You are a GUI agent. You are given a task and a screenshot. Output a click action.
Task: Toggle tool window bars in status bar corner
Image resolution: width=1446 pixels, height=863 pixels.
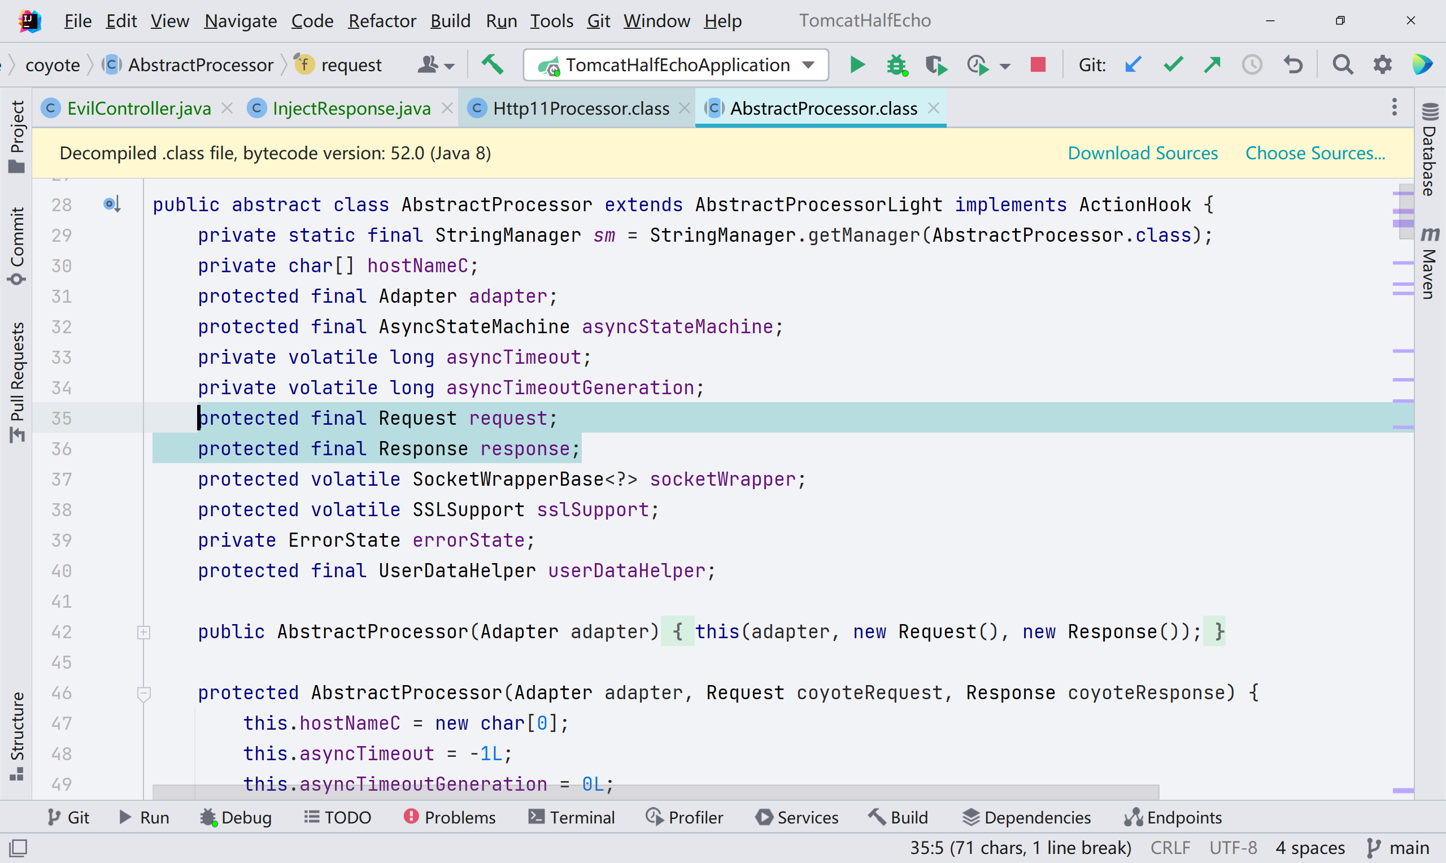(x=18, y=848)
